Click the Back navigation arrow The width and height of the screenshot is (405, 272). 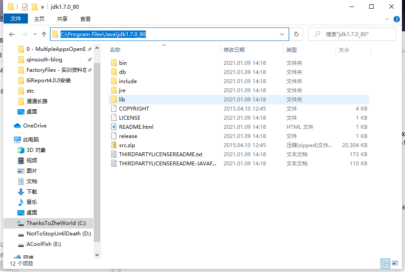click(12, 34)
